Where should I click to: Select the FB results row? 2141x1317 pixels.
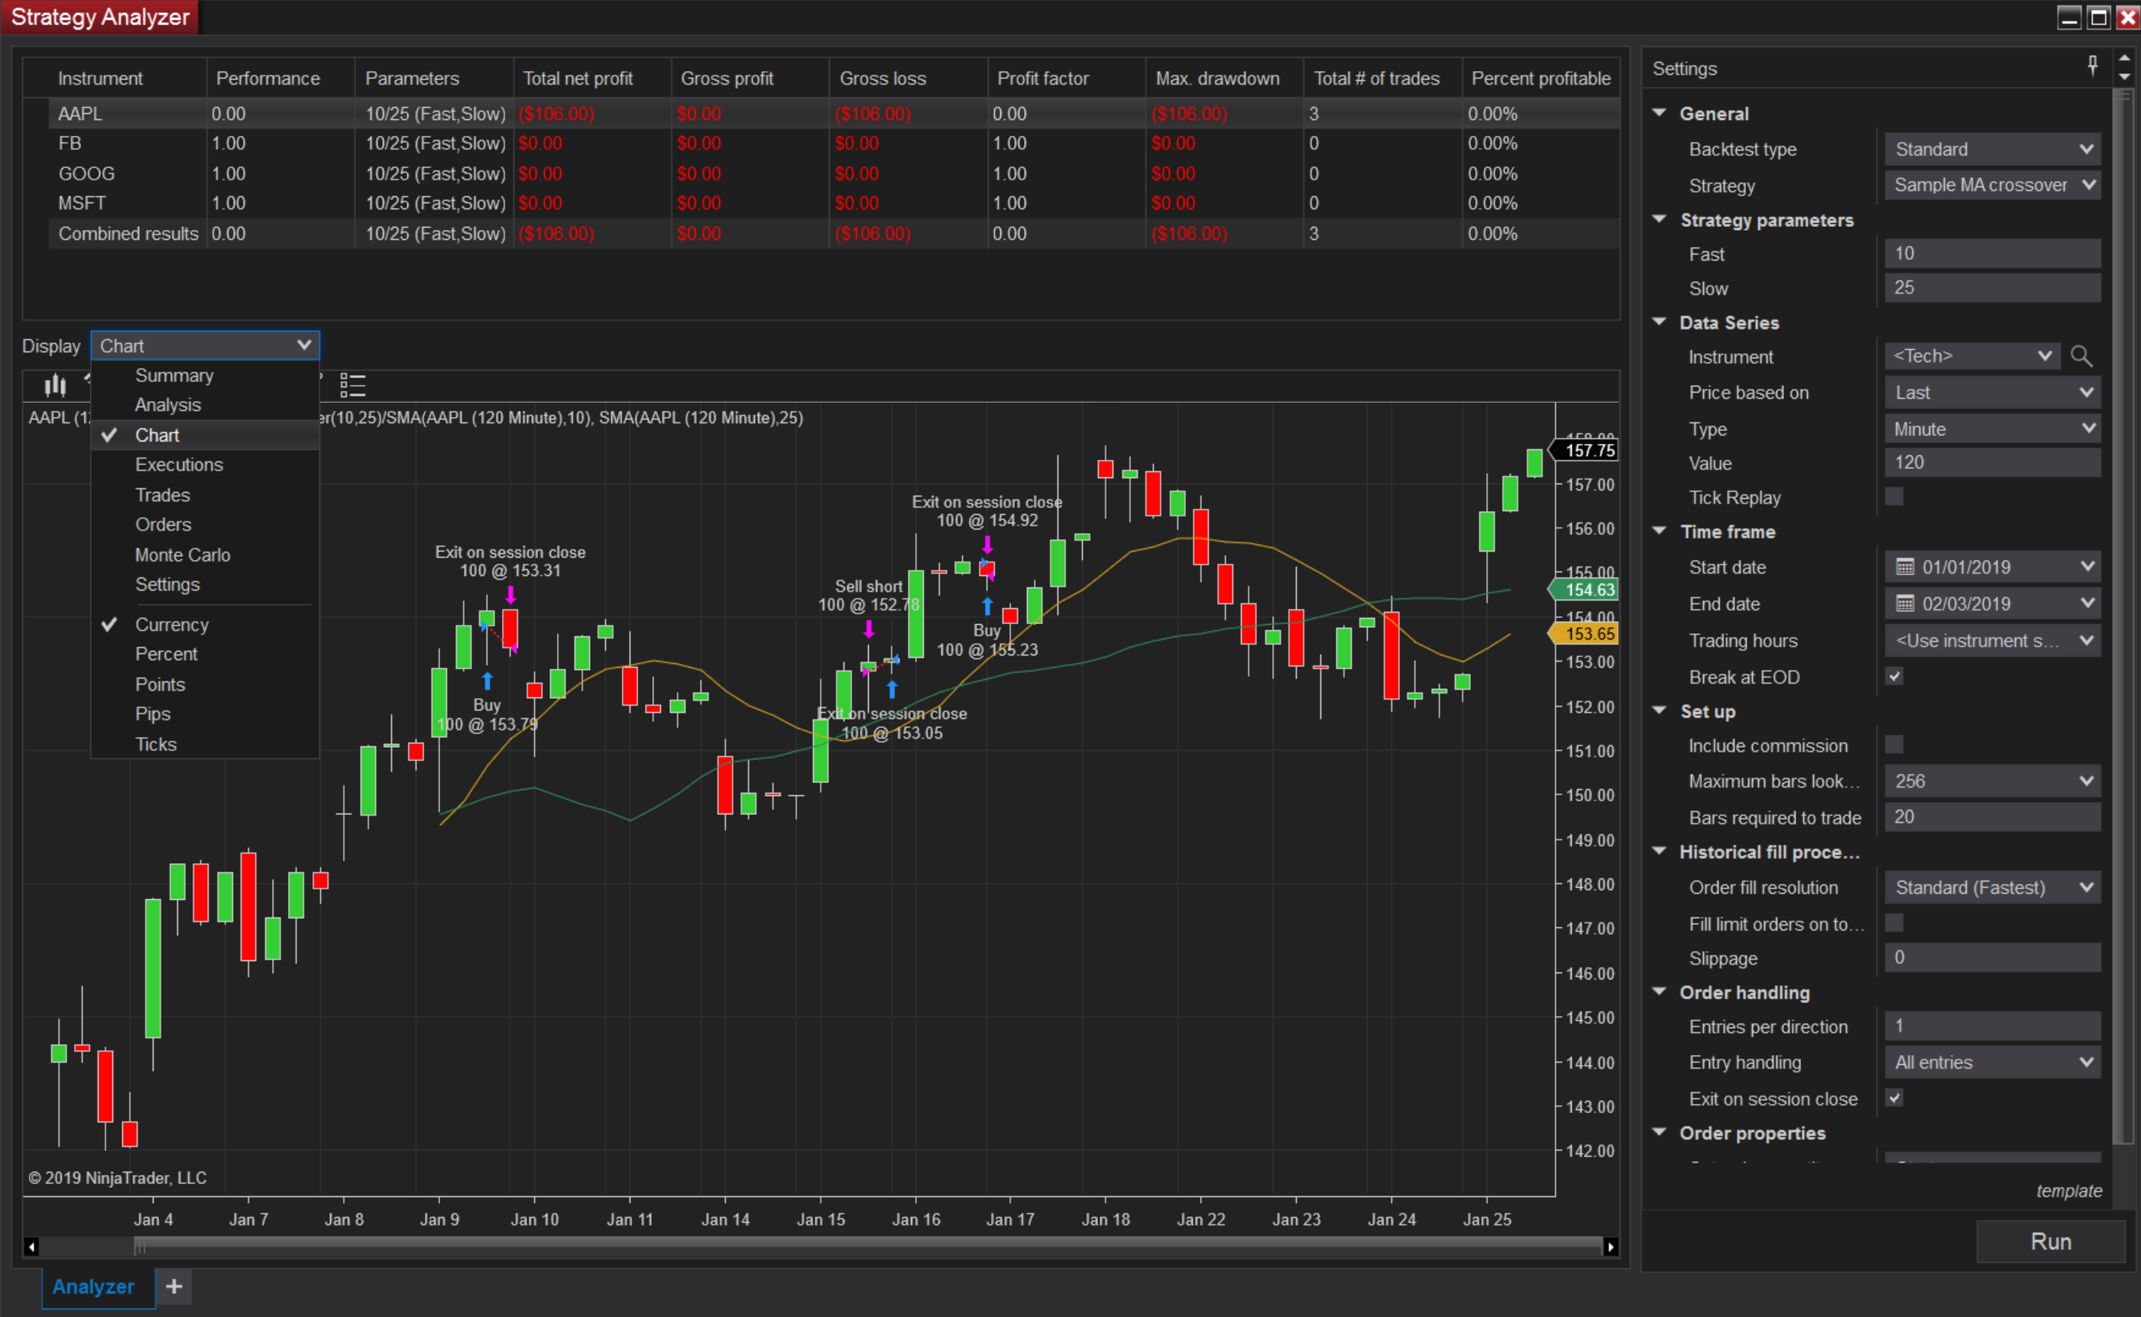(834, 143)
